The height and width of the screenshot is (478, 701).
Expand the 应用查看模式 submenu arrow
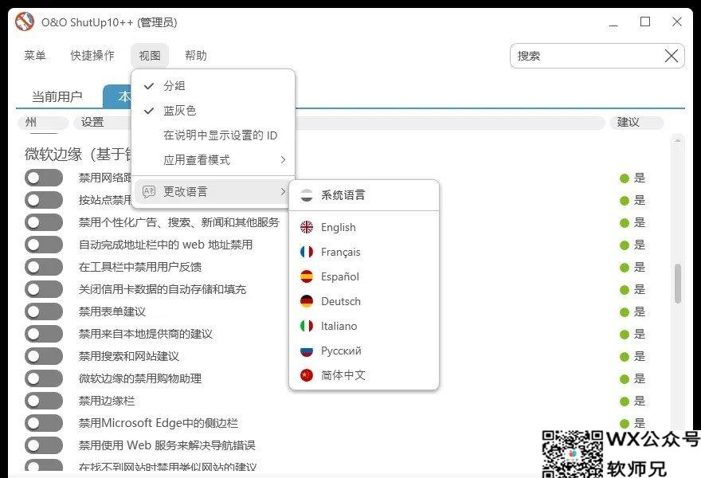[283, 159]
